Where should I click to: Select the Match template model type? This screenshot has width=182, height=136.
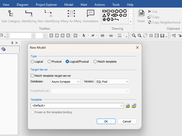(x=105, y=62)
